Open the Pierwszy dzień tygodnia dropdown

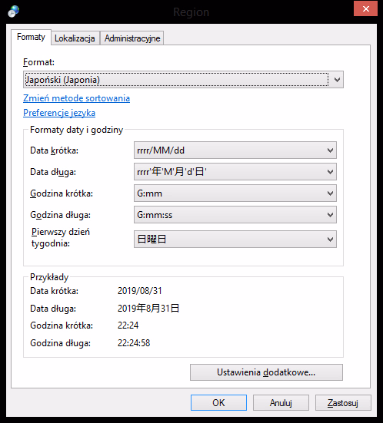pos(235,239)
